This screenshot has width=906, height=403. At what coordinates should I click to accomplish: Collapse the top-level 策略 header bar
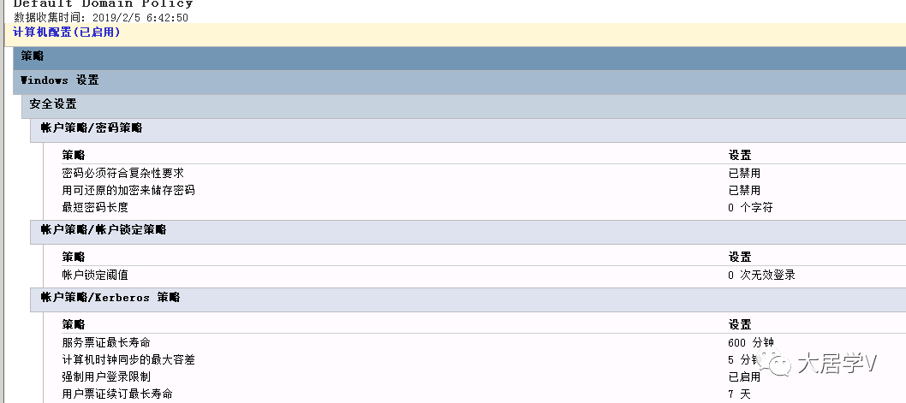coord(459,56)
